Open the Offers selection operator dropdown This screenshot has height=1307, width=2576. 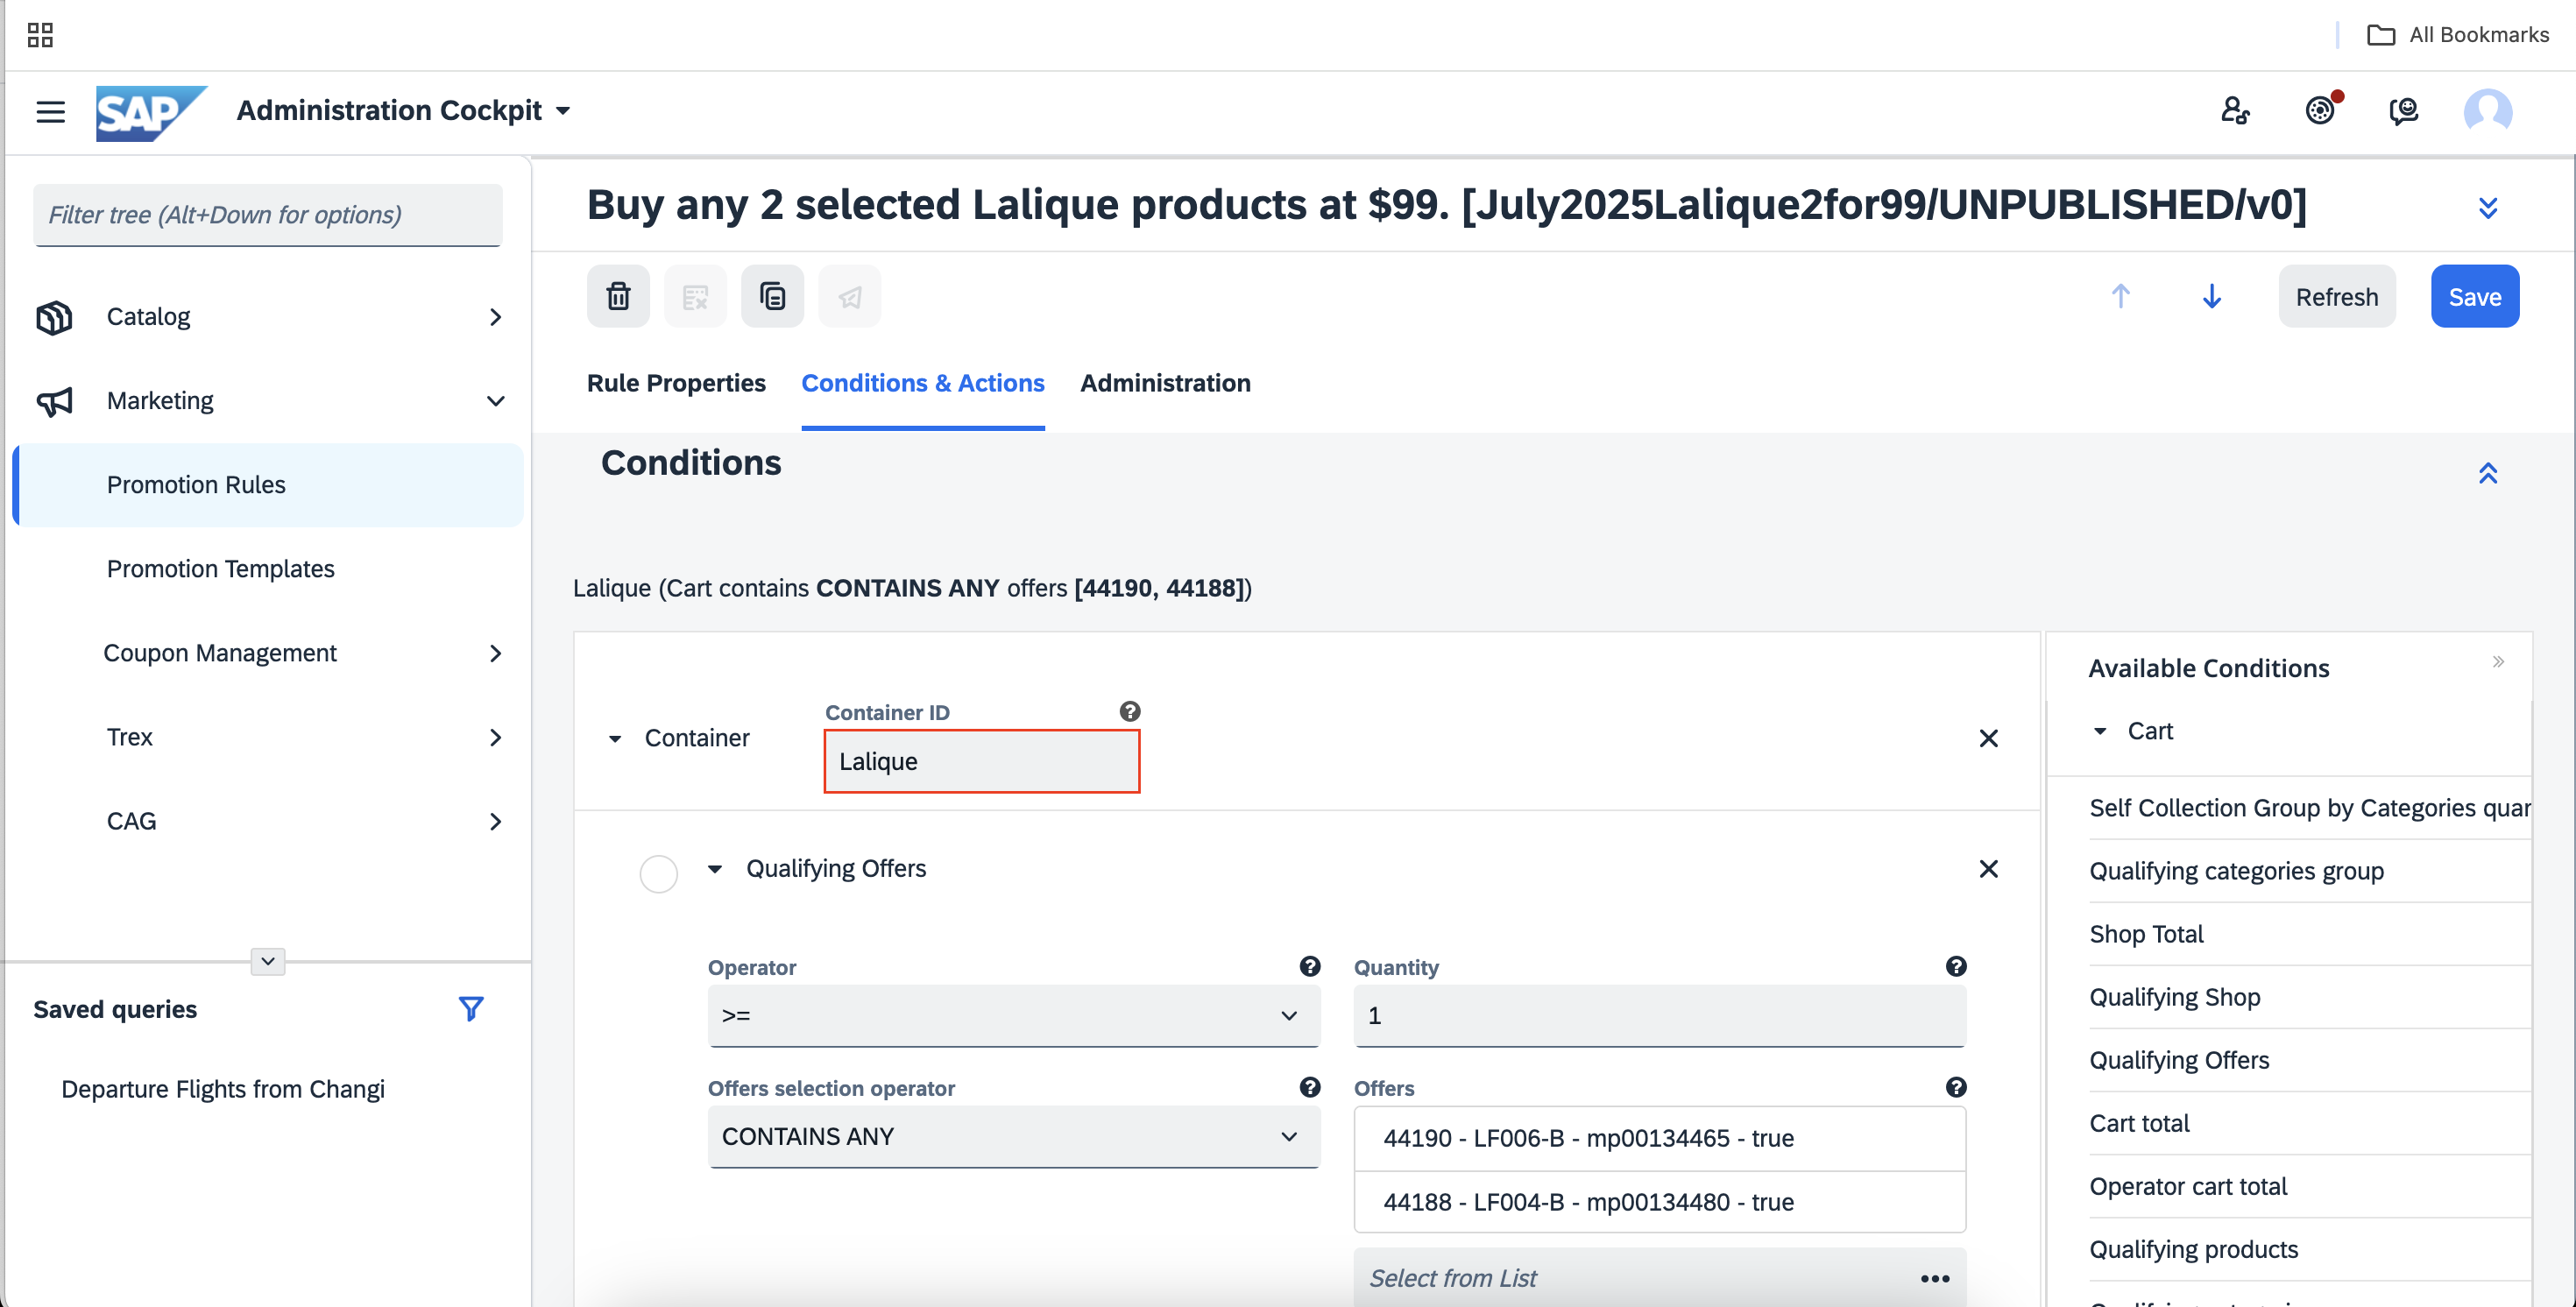point(1013,1136)
